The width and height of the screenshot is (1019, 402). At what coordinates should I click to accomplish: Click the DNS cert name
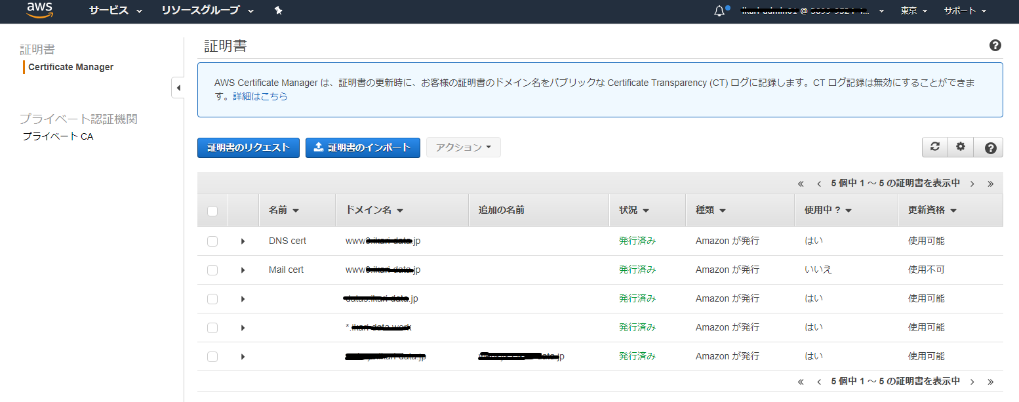pyautogui.click(x=287, y=241)
